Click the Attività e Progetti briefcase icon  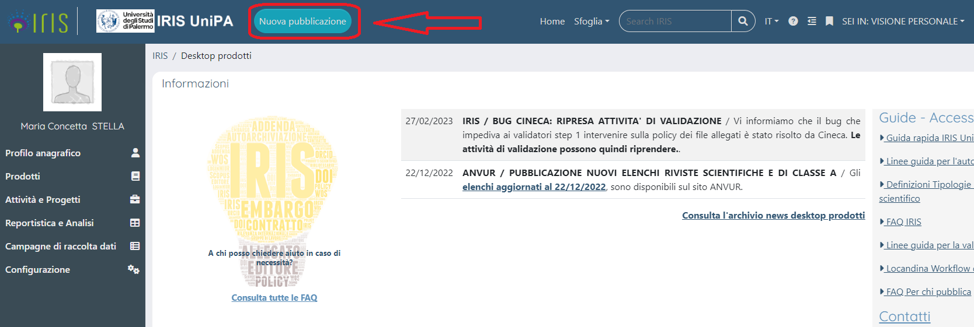pos(135,199)
